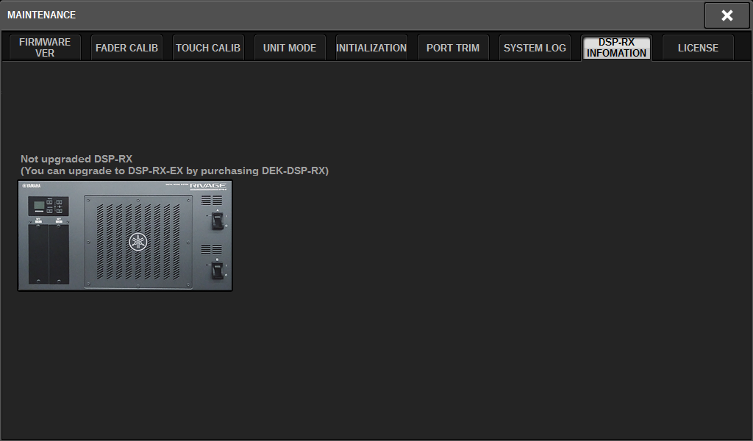View the SYSTEM LOG tab
The height and width of the screenshot is (441, 753).
[535, 47]
